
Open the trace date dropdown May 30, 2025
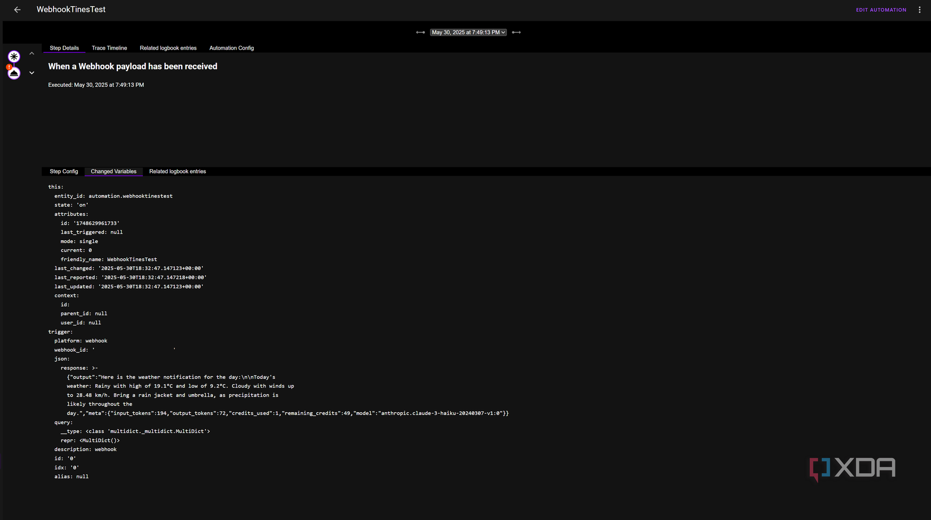[468, 32]
